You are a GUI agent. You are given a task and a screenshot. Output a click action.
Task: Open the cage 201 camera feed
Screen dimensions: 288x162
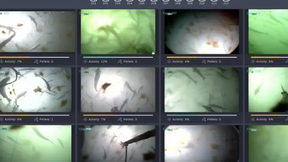coord(37,32)
